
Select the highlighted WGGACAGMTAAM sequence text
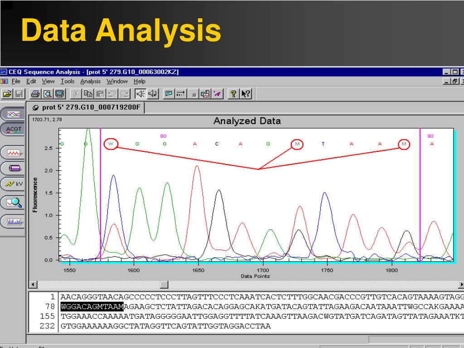92,307
